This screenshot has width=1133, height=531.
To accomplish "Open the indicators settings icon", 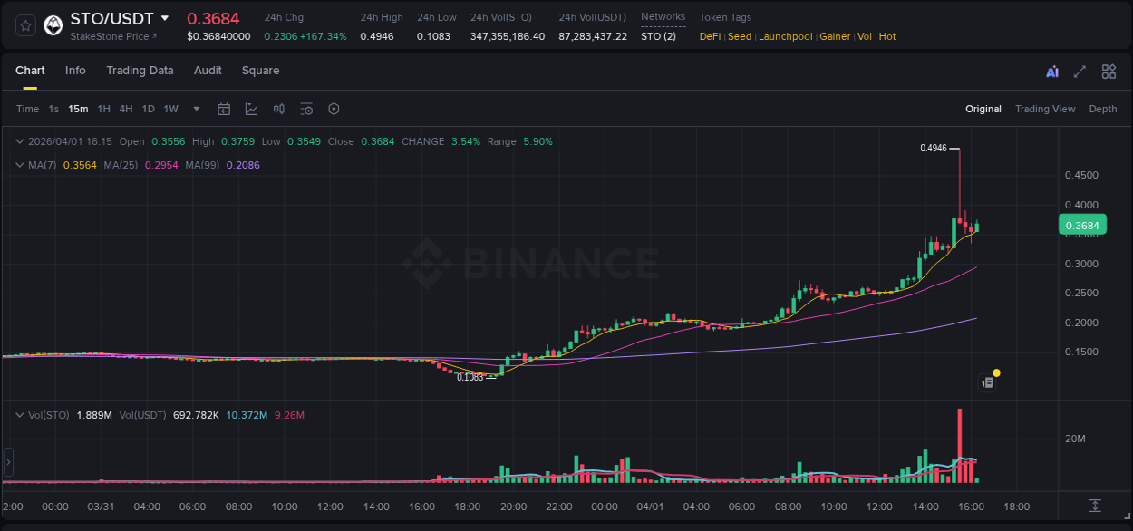I will tap(306, 109).
